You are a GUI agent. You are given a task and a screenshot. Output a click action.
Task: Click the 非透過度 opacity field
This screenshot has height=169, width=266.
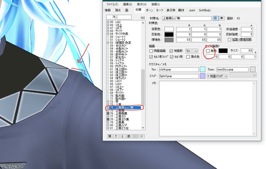click(x=247, y=29)
